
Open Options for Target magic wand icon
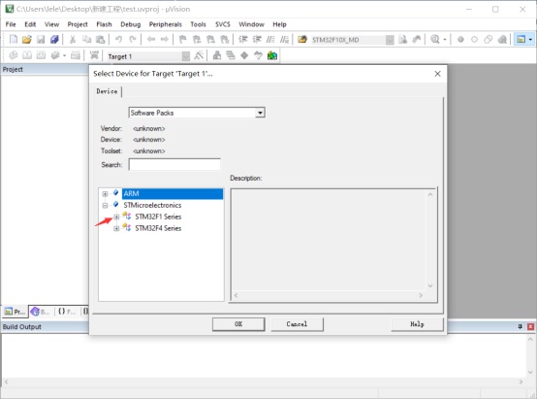[x=199, y=55]
